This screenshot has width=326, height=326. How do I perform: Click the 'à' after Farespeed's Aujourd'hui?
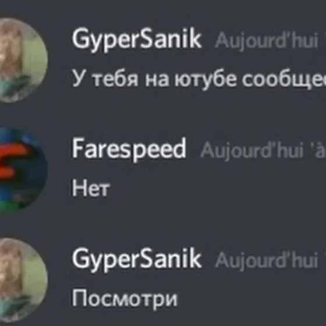click(321, 151)
